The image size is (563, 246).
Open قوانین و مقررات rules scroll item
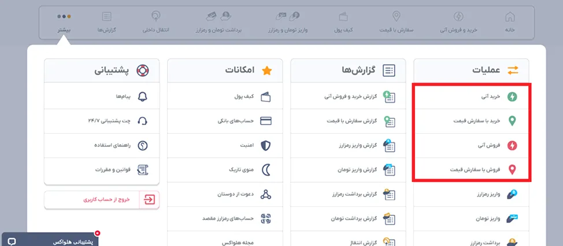pos(102,170)
